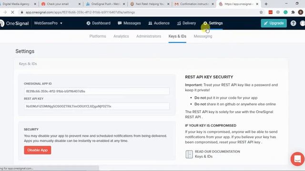Open the Audience section
Viewport: 305px width, 171px height.
(x=159, y=23)
